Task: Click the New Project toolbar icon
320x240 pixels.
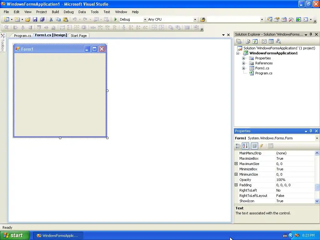Action: 7,19
